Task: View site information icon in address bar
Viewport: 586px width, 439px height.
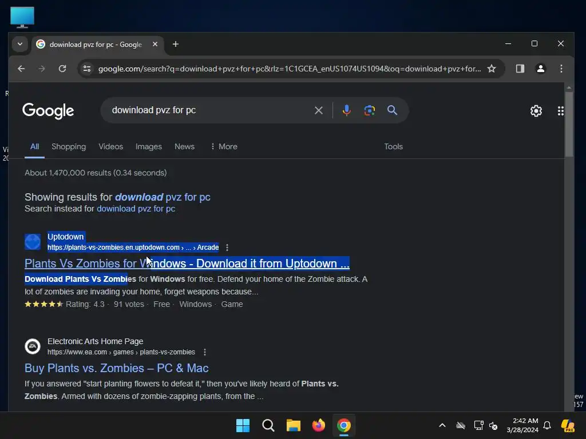Action: click(x=87, y=69)
